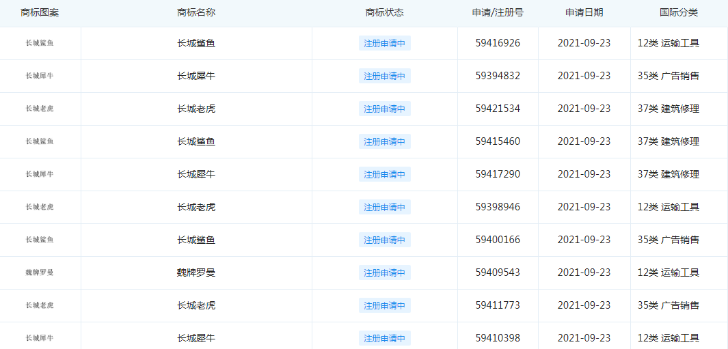Open trademark image in row 59417290
The width and height of the screenshot is (728, 349).
click(x=40, y=174)
